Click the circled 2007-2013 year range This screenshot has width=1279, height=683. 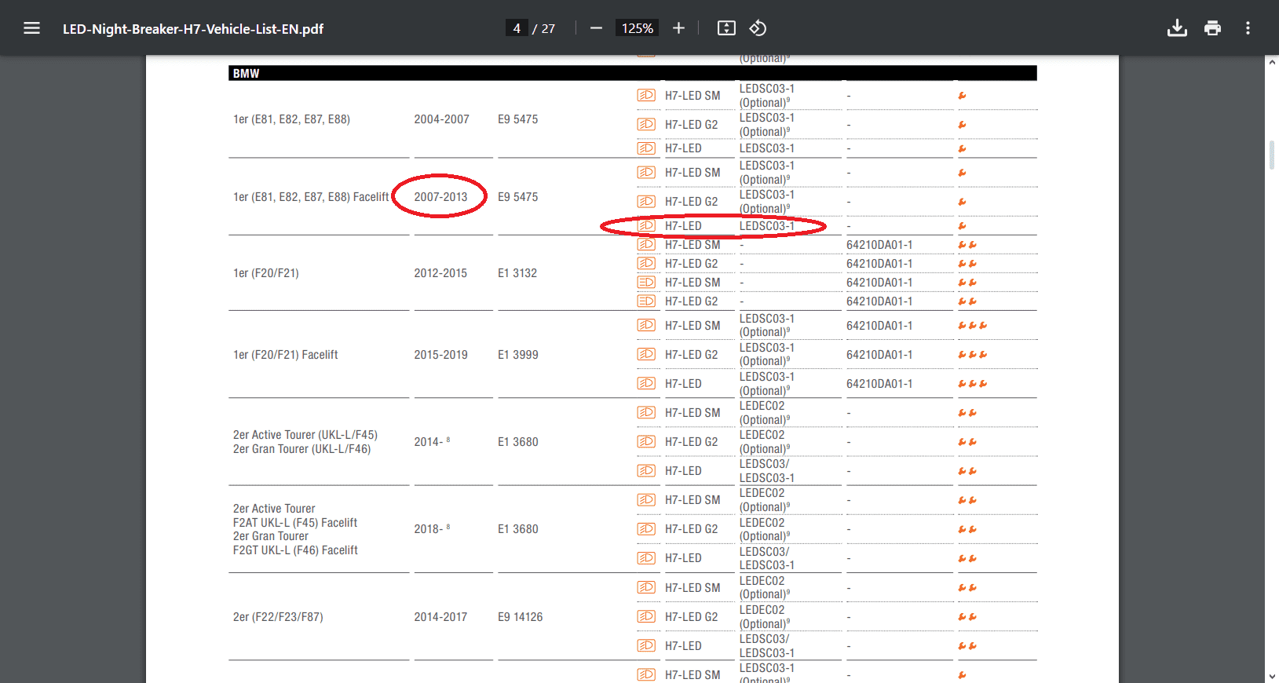coord(440,197)
